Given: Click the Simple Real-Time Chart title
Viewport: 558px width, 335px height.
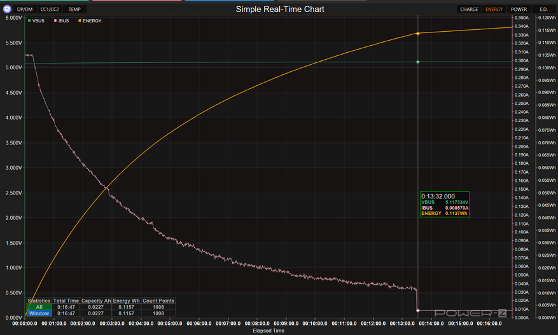Looking at the screenshot, I should [x=280, y=9].
